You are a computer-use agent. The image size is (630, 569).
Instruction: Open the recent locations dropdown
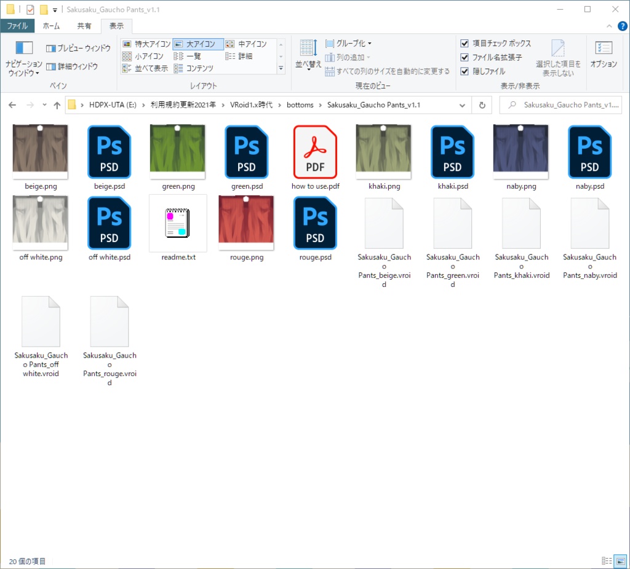44,105
